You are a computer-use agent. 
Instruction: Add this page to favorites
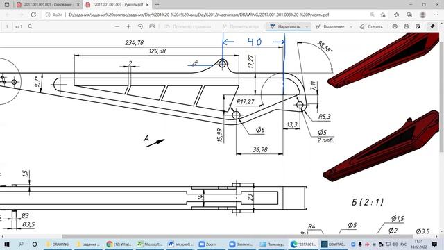[x=383, y=15]
